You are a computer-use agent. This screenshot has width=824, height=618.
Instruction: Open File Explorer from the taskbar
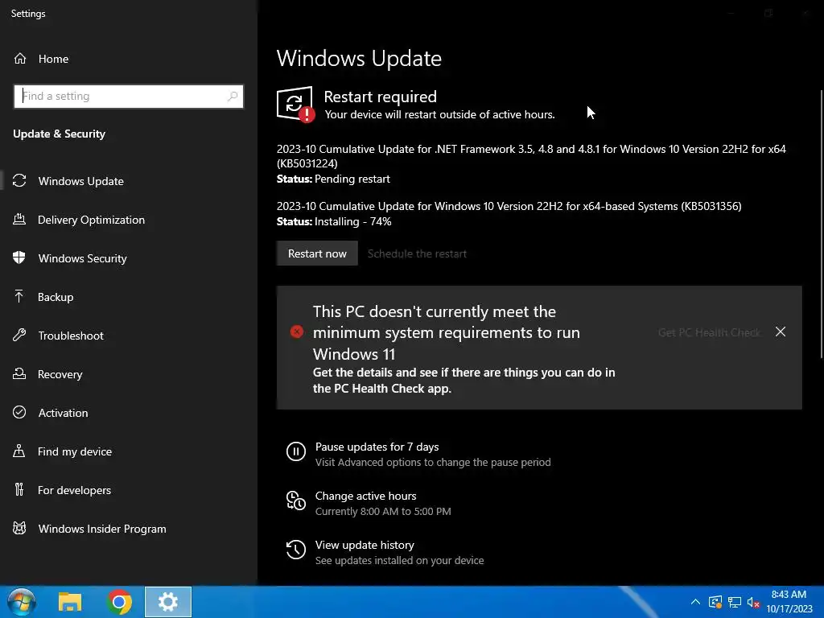[70, 602]
